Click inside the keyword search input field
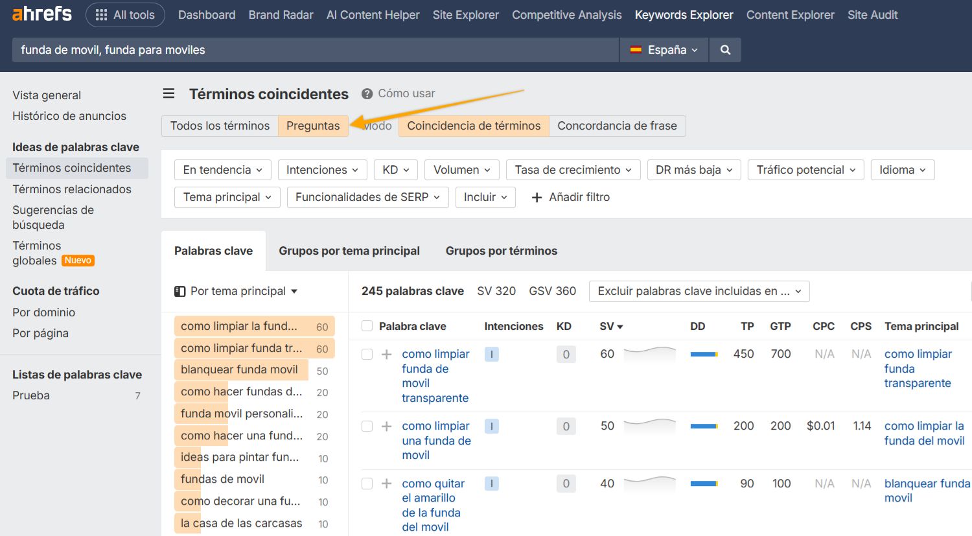Viewport: 972px width, 536px height. [x=259, y=49]
